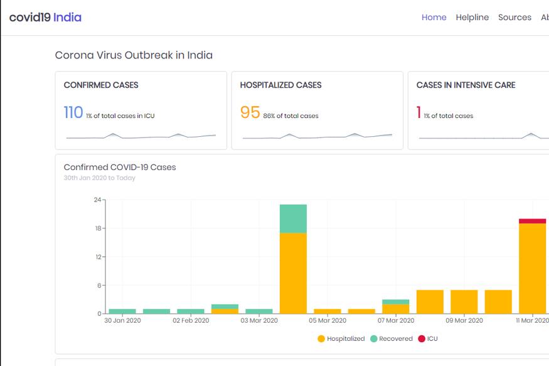Toggle the Hospitalized legend label
The height and width of the screenshot is (366, 549).
(x=346, y=338)
